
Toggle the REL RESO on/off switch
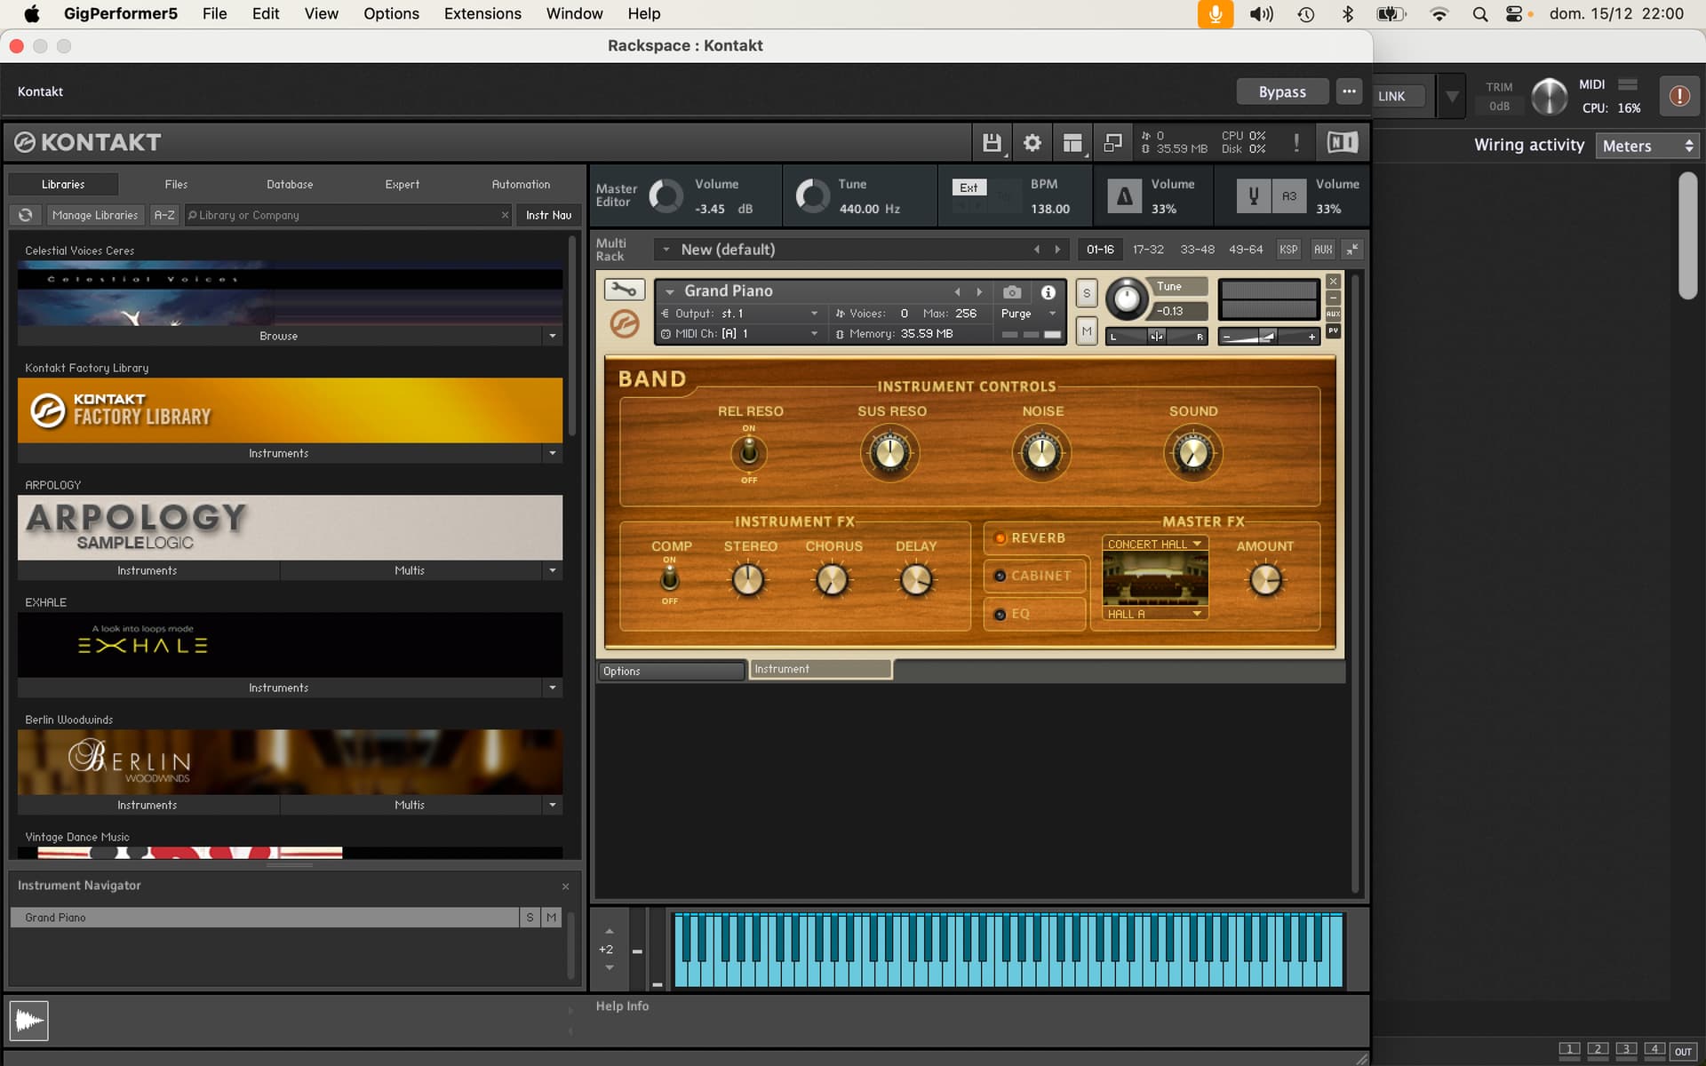coord(749,453)
